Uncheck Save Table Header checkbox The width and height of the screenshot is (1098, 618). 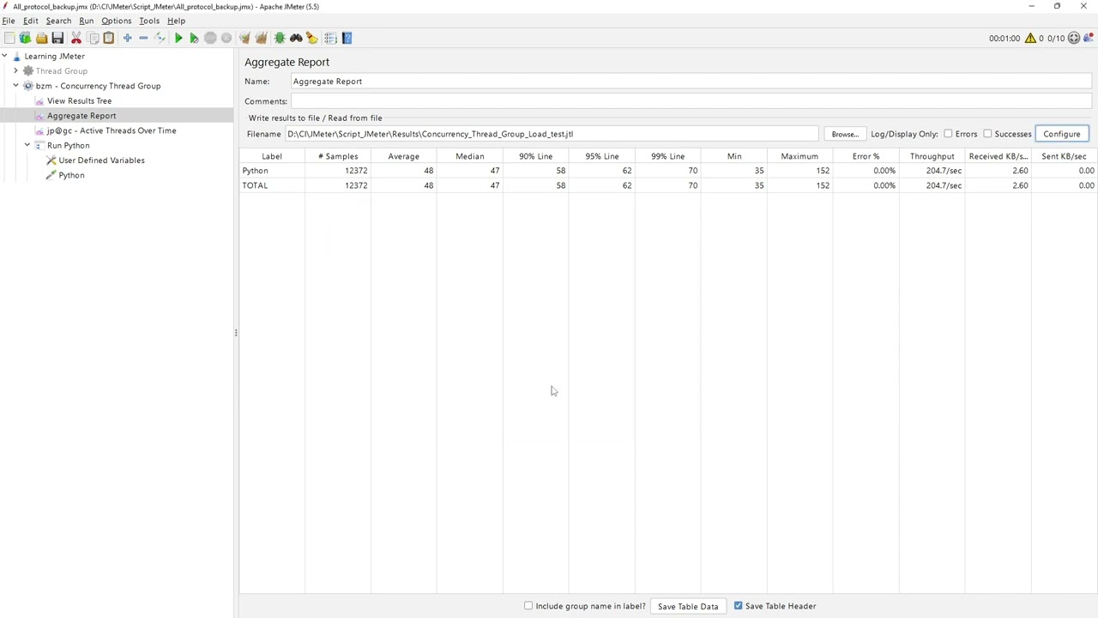pos(738,606)
